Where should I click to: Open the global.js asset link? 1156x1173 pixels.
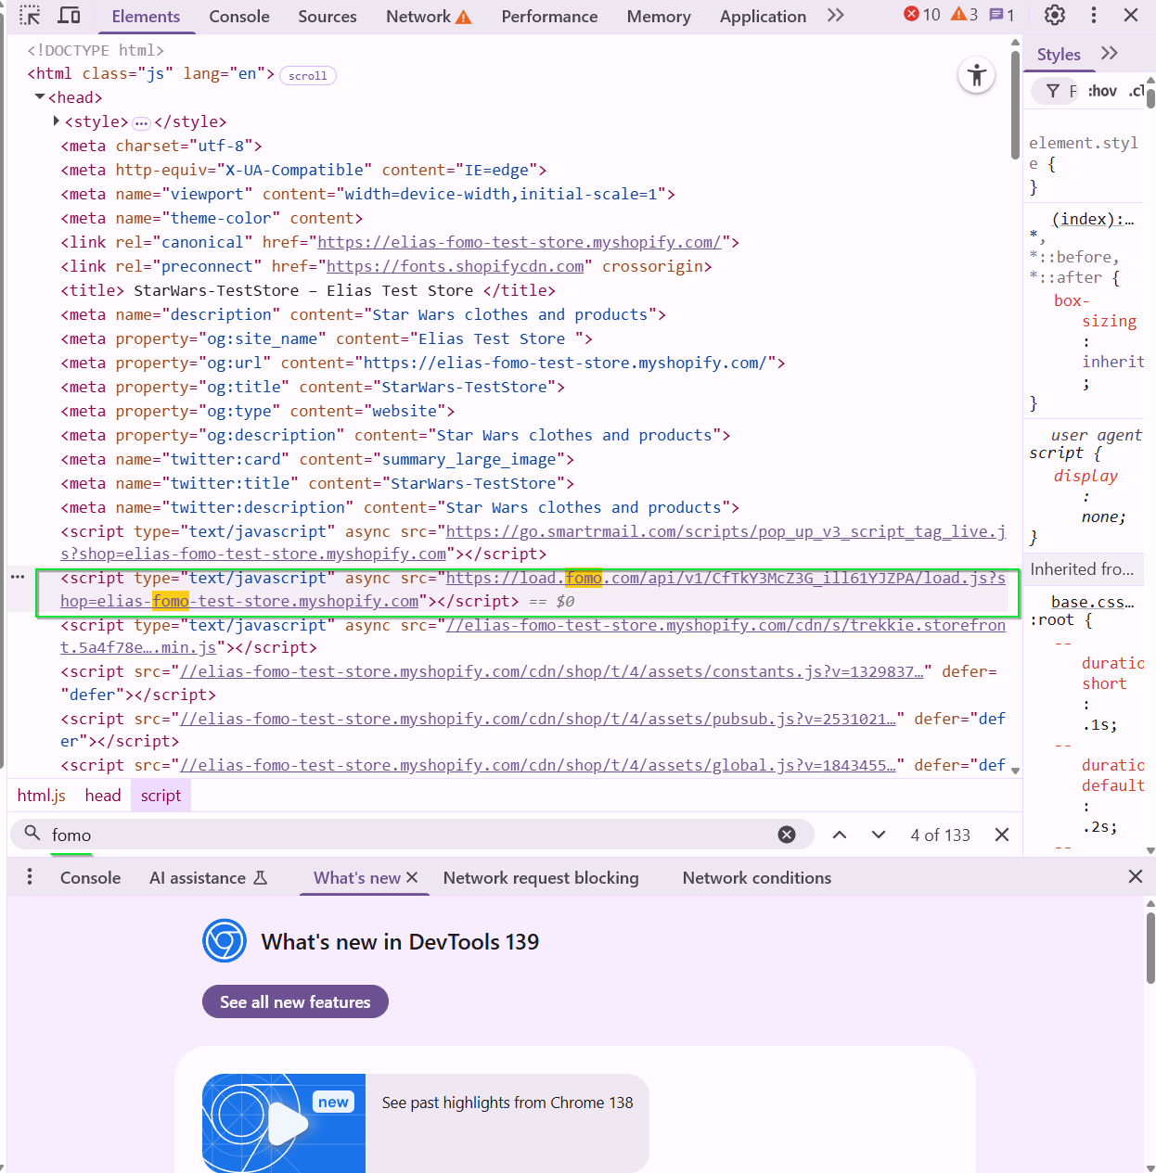click(x=538, y=765)
